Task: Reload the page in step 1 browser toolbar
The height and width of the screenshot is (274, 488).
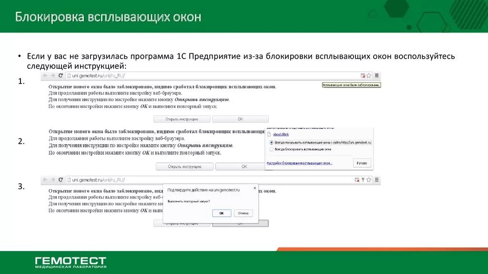Action: click(61, 76)
